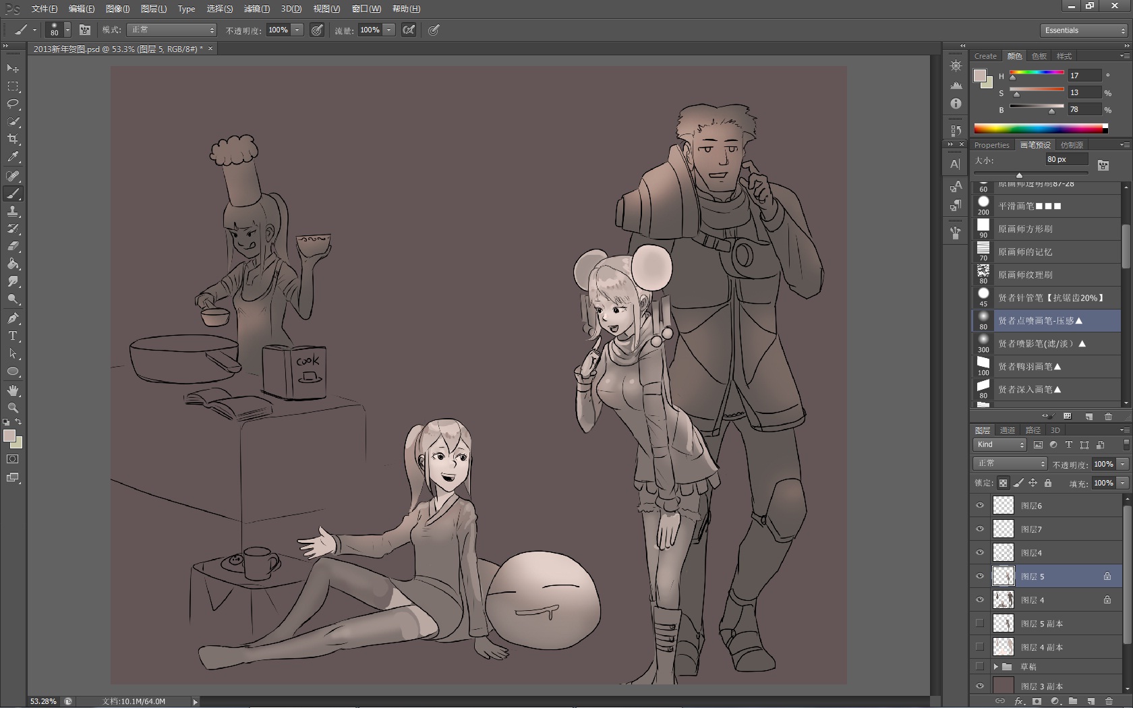1133x708 pixels.
Task: Open the 滤镜(T) menu
Action: coord(256,9)
